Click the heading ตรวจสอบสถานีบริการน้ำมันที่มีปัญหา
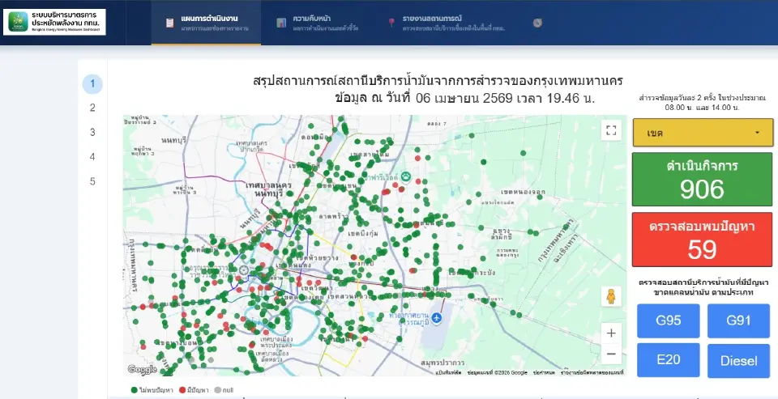This screenshot has width=778, height=399. coord(703,287)
